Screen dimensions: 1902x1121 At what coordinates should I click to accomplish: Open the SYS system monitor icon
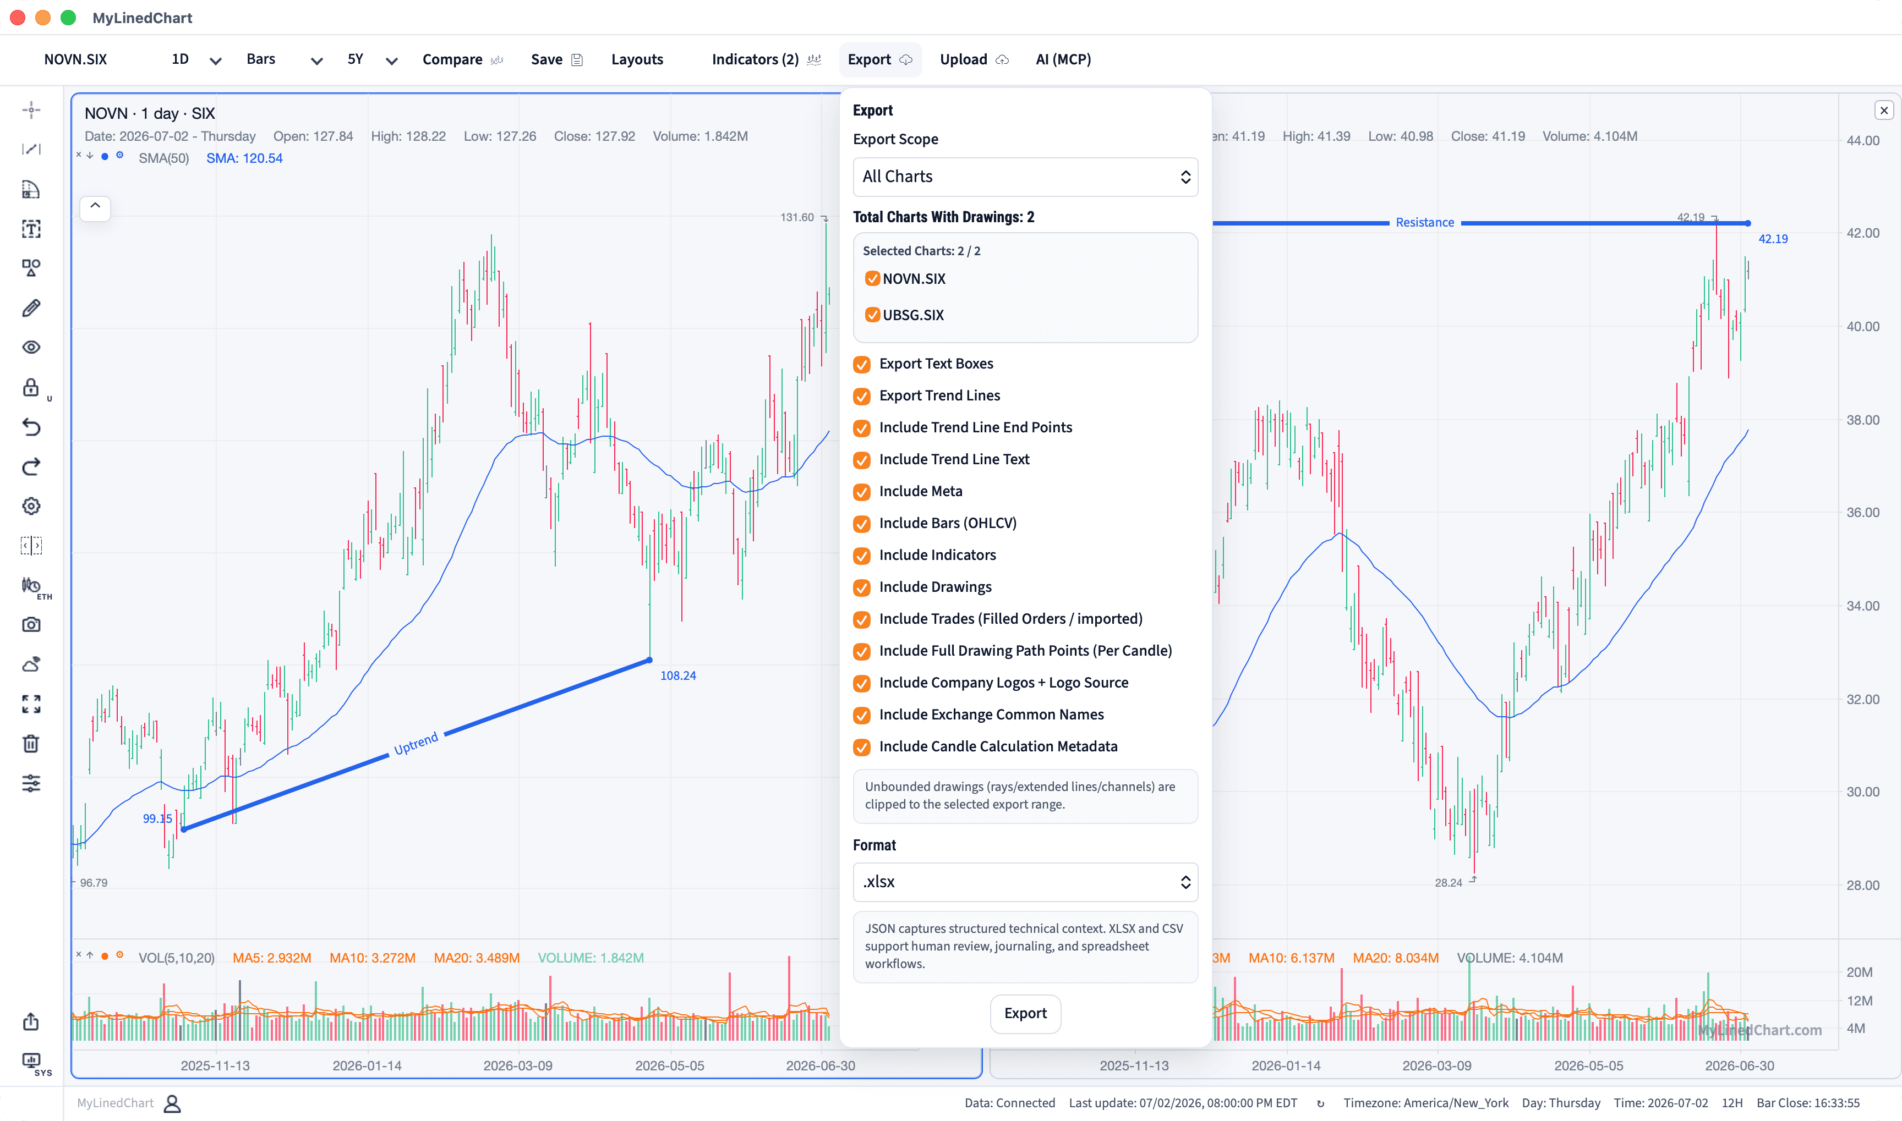(31, 1062)
